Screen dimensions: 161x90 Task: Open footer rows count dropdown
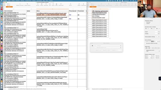[x=158, y=28]
